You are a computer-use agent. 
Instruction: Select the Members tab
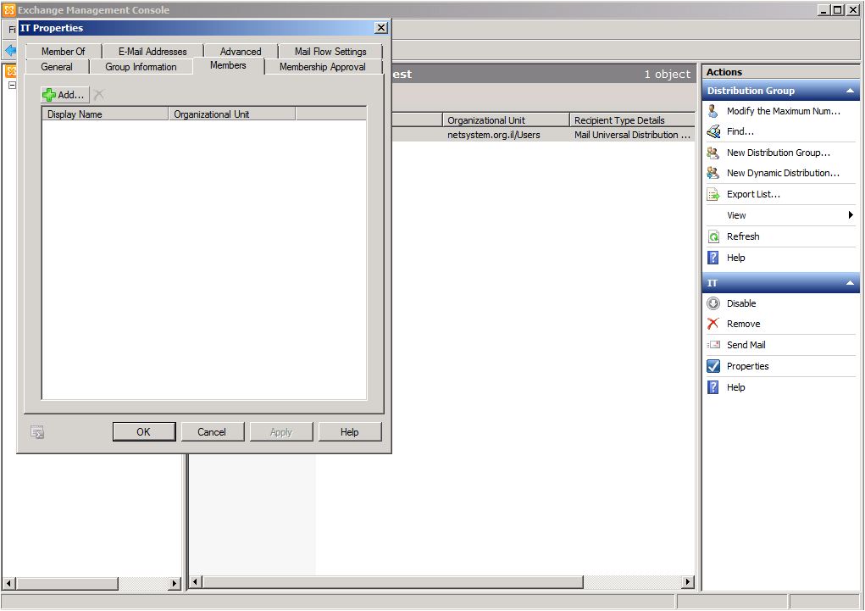(229, 65)
